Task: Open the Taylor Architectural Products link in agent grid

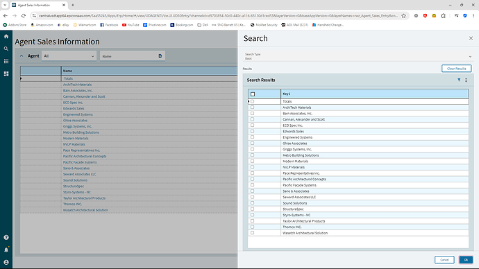Action: click(84, 198)
